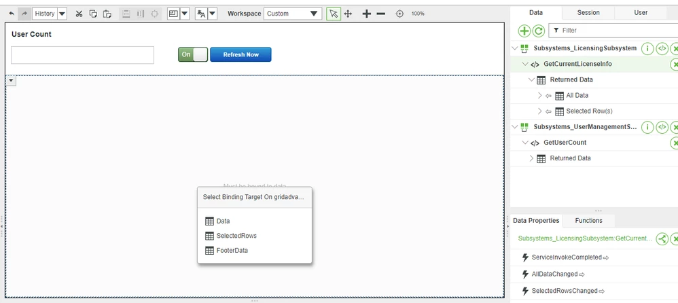Image resolution: width=678 pixels, height=303 pixels.
Task: Select the GetCurrentLicenseInfo service row
Action: (594, 64)
